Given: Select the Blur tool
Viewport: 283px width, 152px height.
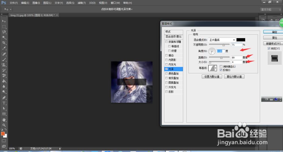Looking at the screenshot, I should [x=4, y=86].
